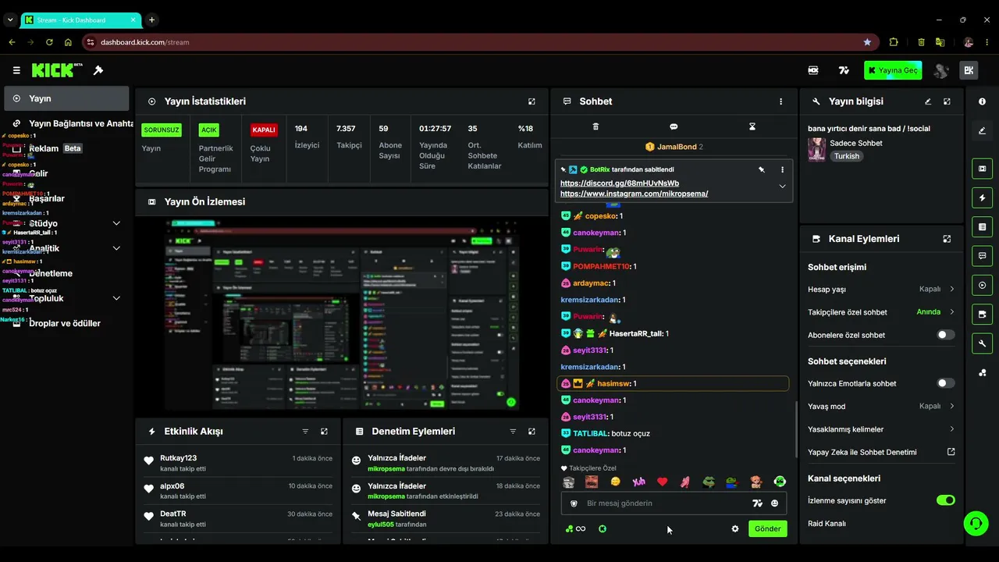Screen dimensions: 999x562
Task: Expand the pinned message chevron
Action: (x=782, y=186)
